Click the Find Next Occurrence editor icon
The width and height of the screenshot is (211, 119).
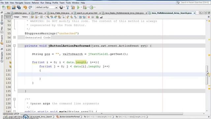(55, 17)
